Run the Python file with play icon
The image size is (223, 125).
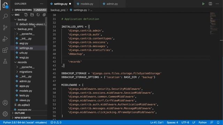(x=203, y=4)
